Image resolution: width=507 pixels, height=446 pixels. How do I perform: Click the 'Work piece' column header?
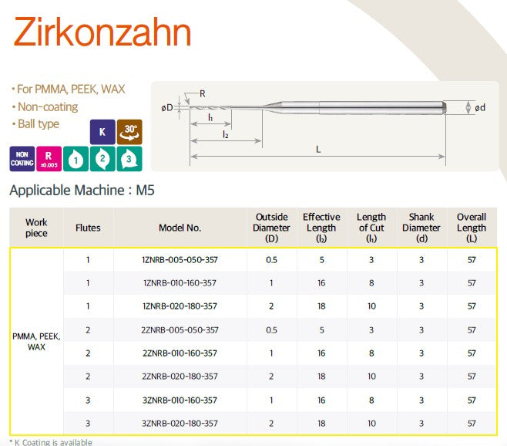click(x=36, y=228)
